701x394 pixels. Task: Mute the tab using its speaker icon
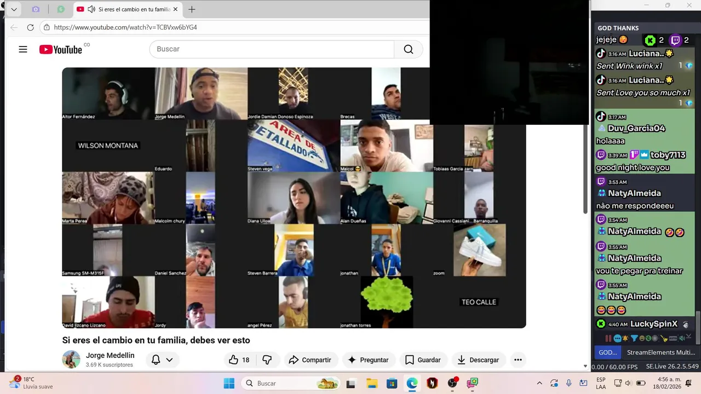[x=91, y=9]
